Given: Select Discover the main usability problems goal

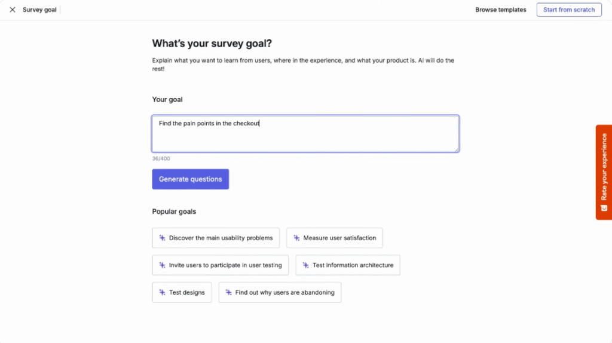Looking at the screenshot, I should (221, 238).
